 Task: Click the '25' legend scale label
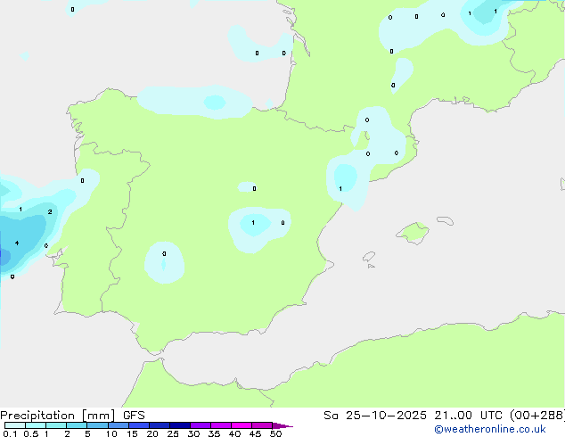point(173,433)
